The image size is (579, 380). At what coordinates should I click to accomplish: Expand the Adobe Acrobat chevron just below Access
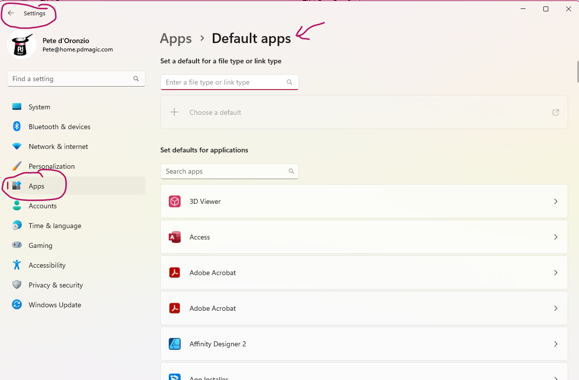pyautogui.click(x=556, y=273)
